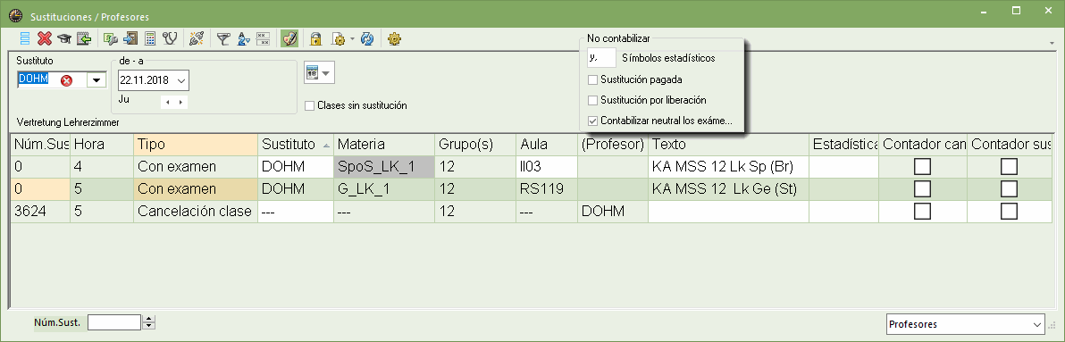This screenshot has width=1065, height=342.
Task: Click the door with blue arrow icon
Action: pos(131,38)
